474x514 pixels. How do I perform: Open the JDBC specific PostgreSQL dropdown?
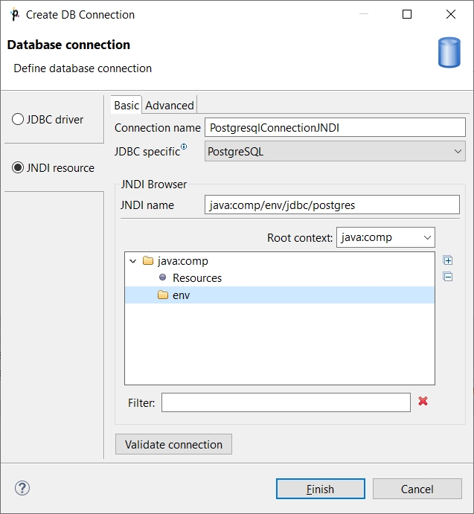tap(335, 152)
